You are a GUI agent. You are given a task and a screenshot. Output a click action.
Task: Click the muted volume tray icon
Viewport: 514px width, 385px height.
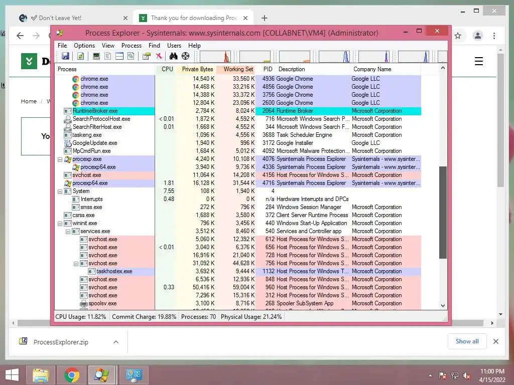tap(467, 375)
